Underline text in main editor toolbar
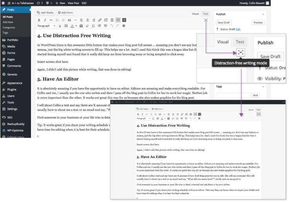This screenshot has height=202, width=290. pos(60,26)
